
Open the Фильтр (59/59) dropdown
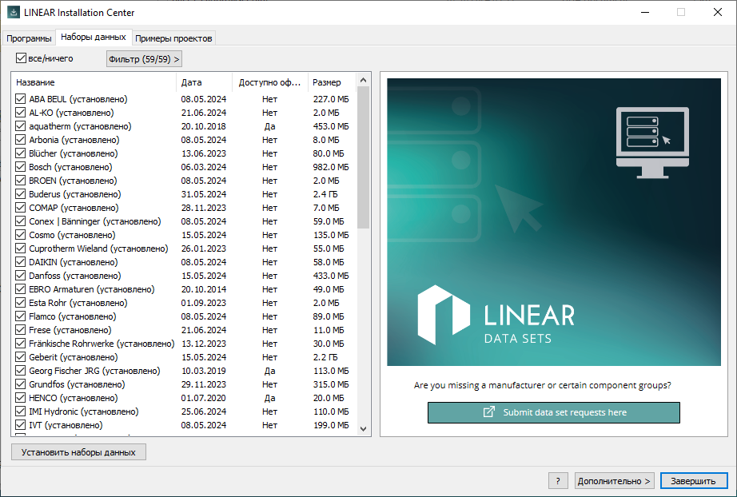pos(144,59)
